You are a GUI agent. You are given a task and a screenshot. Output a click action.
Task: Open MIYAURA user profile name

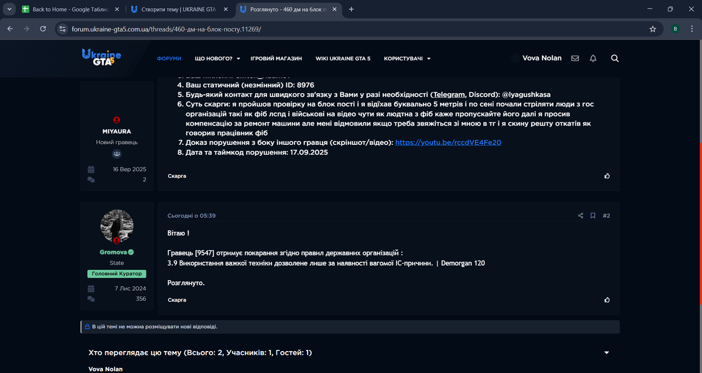(x=117, y=132)
